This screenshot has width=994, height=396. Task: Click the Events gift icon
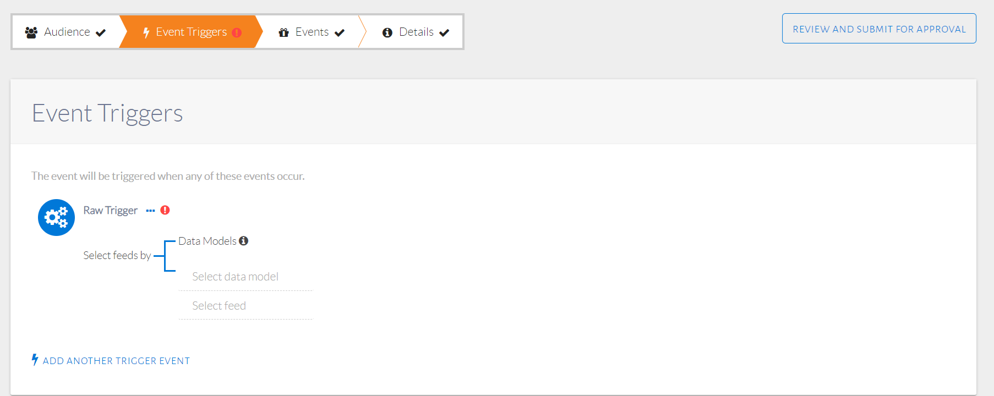coord(284,32)
